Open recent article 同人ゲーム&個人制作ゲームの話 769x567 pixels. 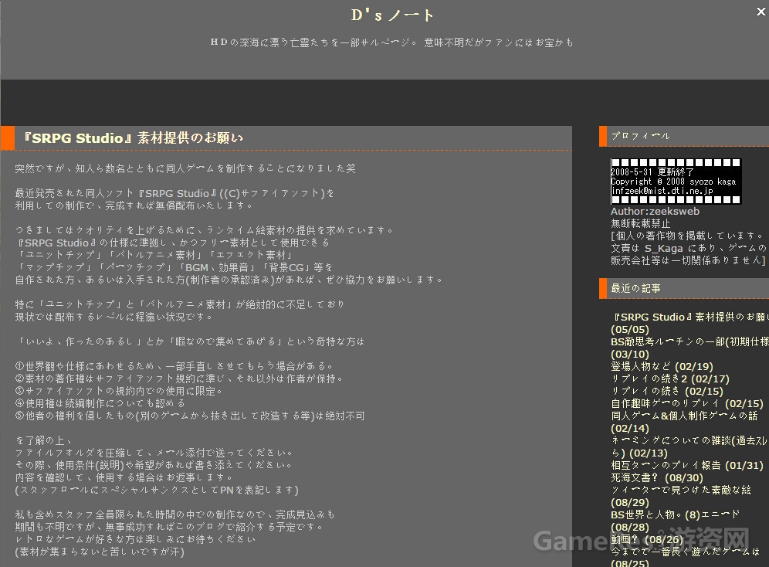point(684,422)
